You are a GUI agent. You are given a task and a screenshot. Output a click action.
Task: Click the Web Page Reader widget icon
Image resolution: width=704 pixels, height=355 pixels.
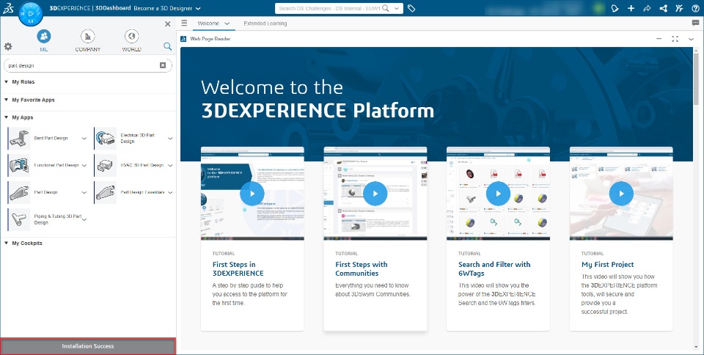[183, 39]
